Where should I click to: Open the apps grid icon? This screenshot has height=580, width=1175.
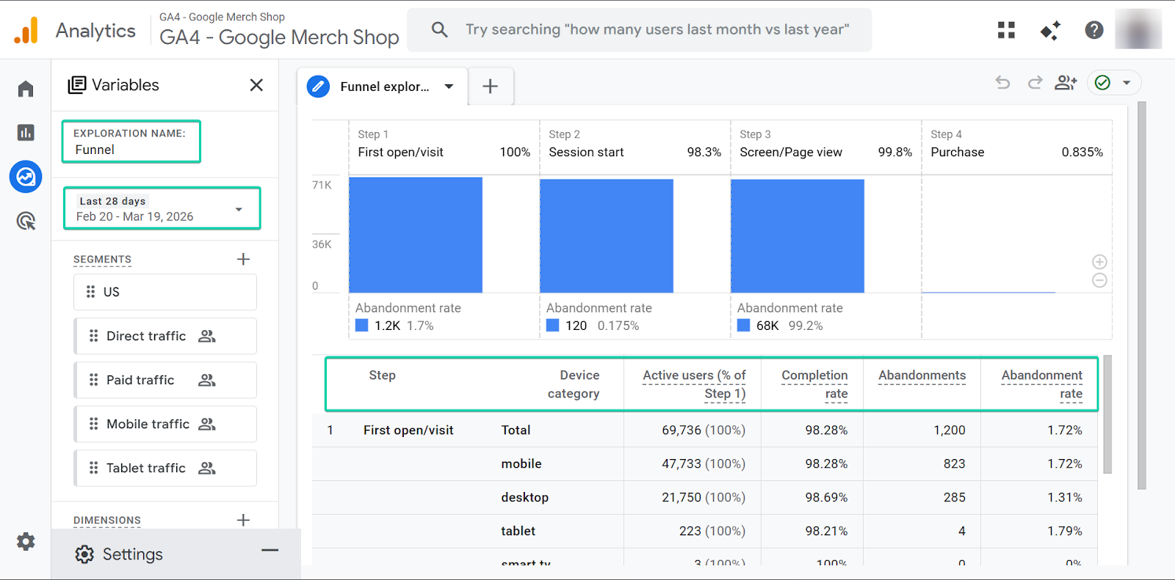point(1006,30)
